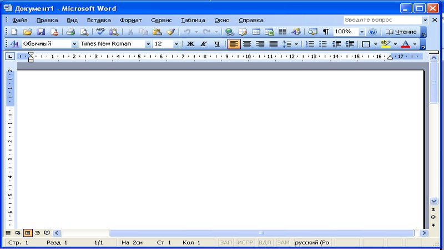444x250 pixels.
Task: Expand the line spacing dropdown arrow
Action: click(x=296, y=44)
